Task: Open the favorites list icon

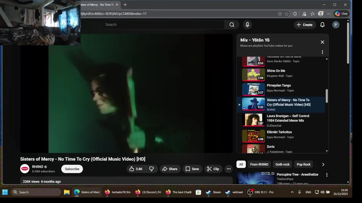Action: pos(313,14)
